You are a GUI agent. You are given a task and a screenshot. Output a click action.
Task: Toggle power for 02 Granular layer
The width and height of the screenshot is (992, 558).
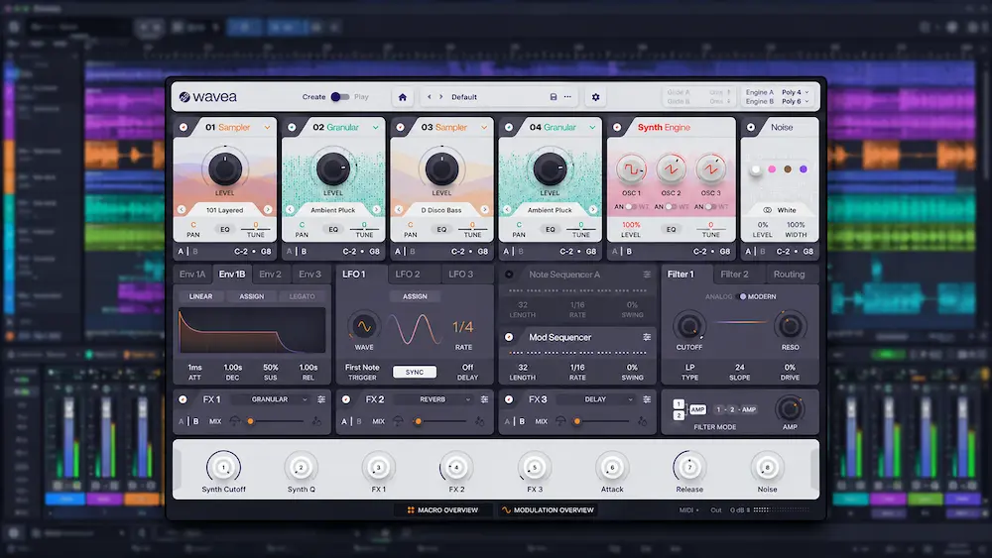point(292,127)
